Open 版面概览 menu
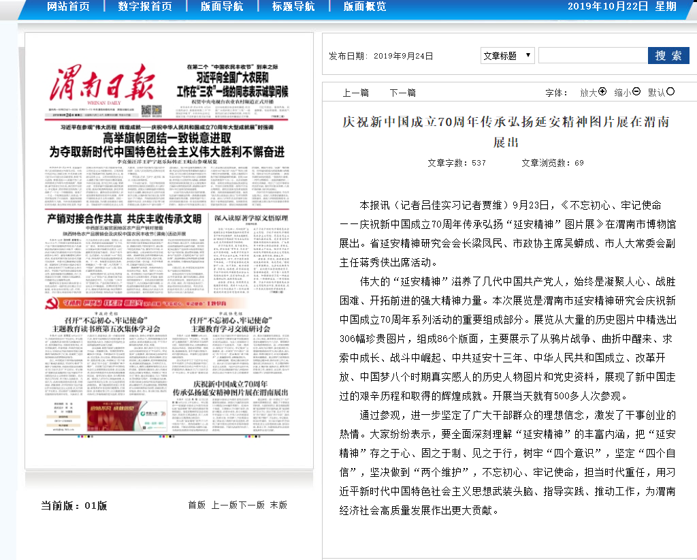The image size is (697, 560). pos(365,6)
